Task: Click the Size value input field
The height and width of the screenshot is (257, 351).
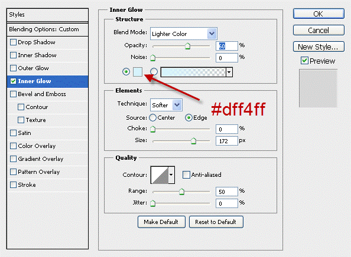Action: coord(226,141)
